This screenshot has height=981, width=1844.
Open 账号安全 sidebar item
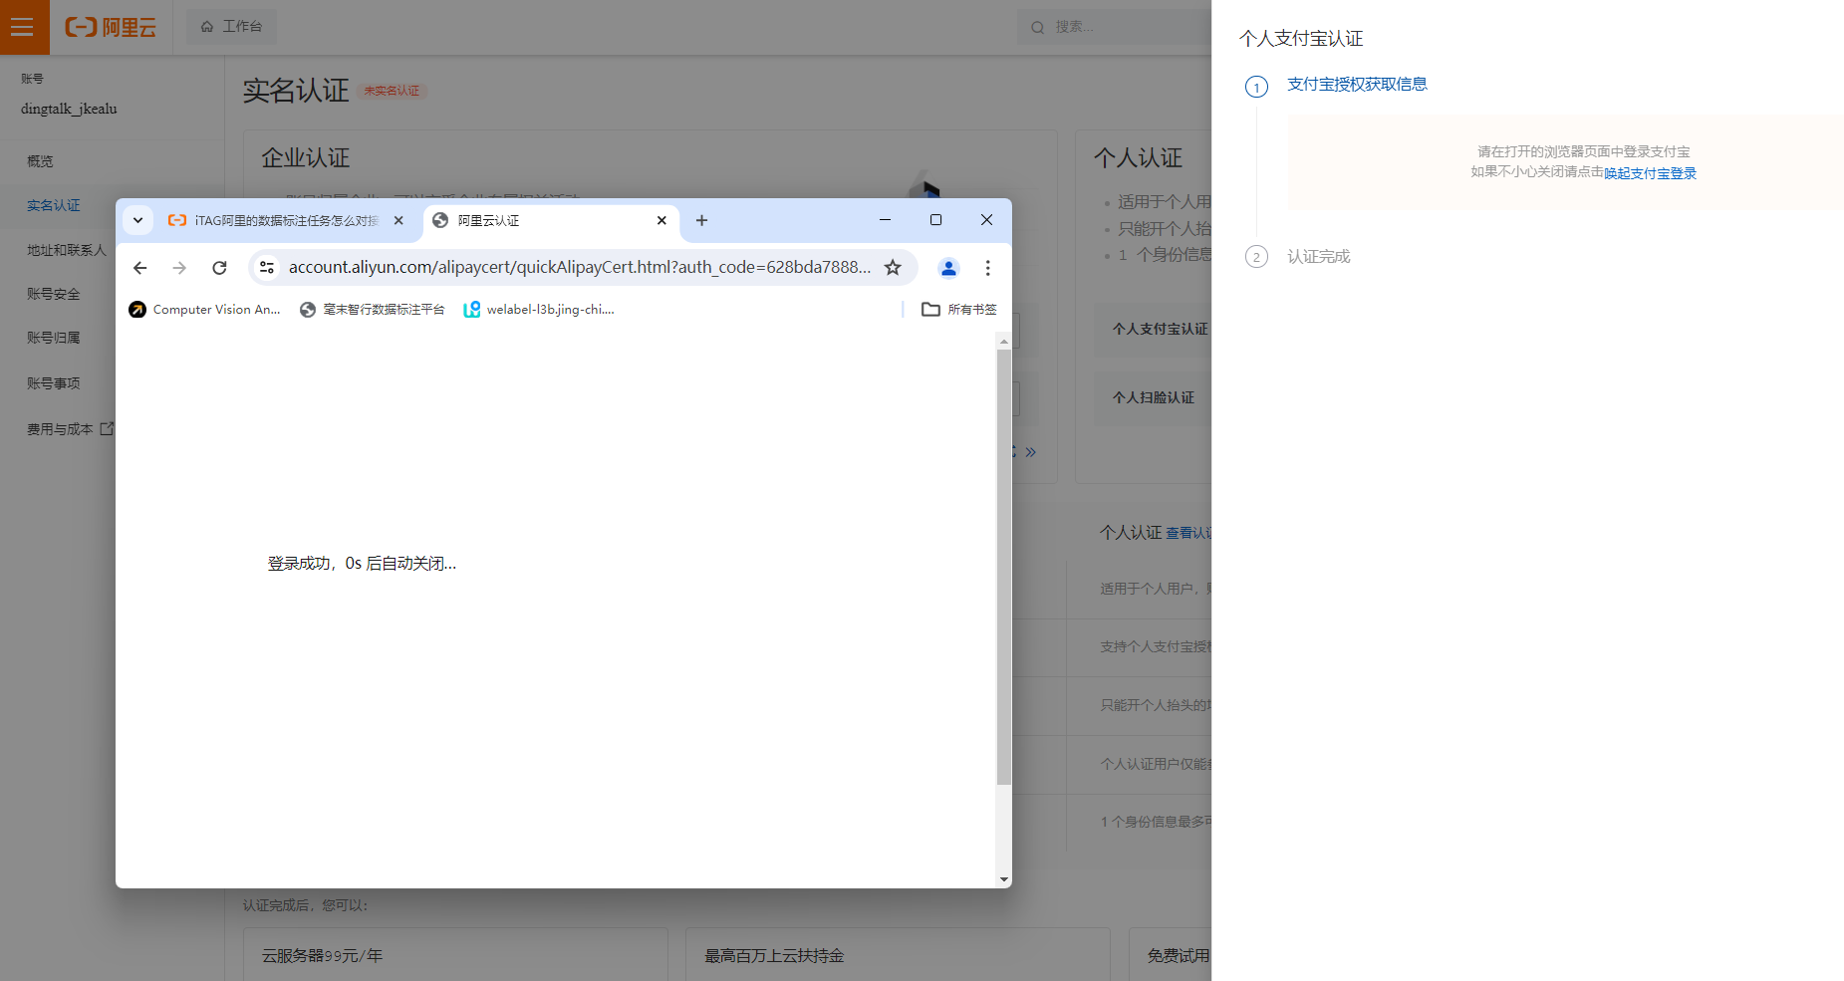click(53, 294)
